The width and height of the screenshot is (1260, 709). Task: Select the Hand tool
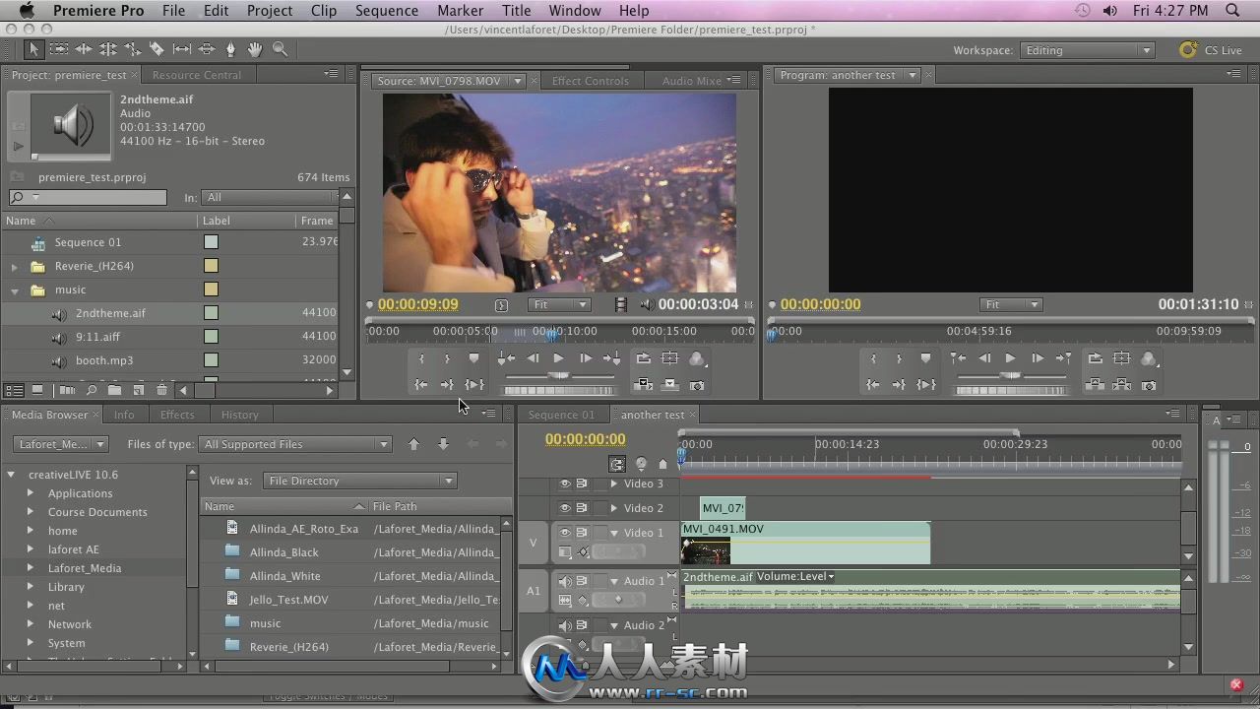(255, 49)
